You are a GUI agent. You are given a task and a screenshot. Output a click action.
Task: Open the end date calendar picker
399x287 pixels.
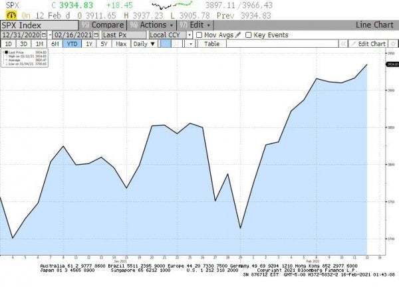pyautogui.click(x=95, y=35)
